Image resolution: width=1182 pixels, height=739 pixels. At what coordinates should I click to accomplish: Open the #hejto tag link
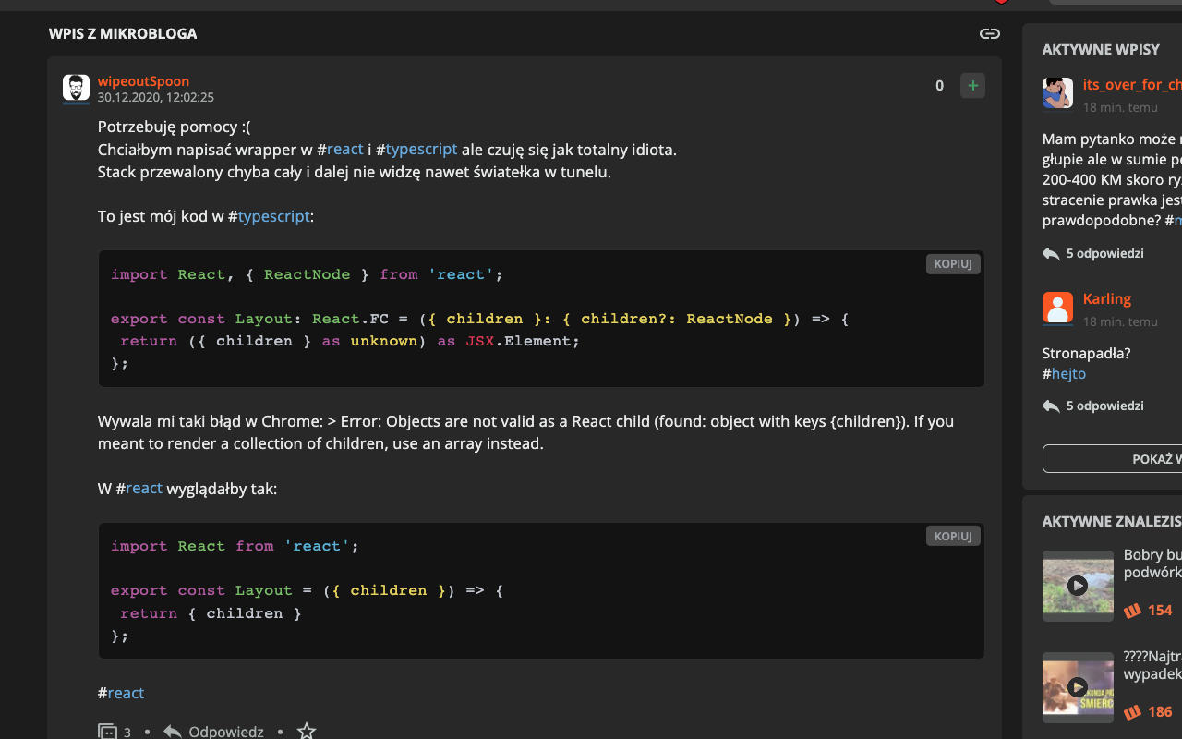1068,373
